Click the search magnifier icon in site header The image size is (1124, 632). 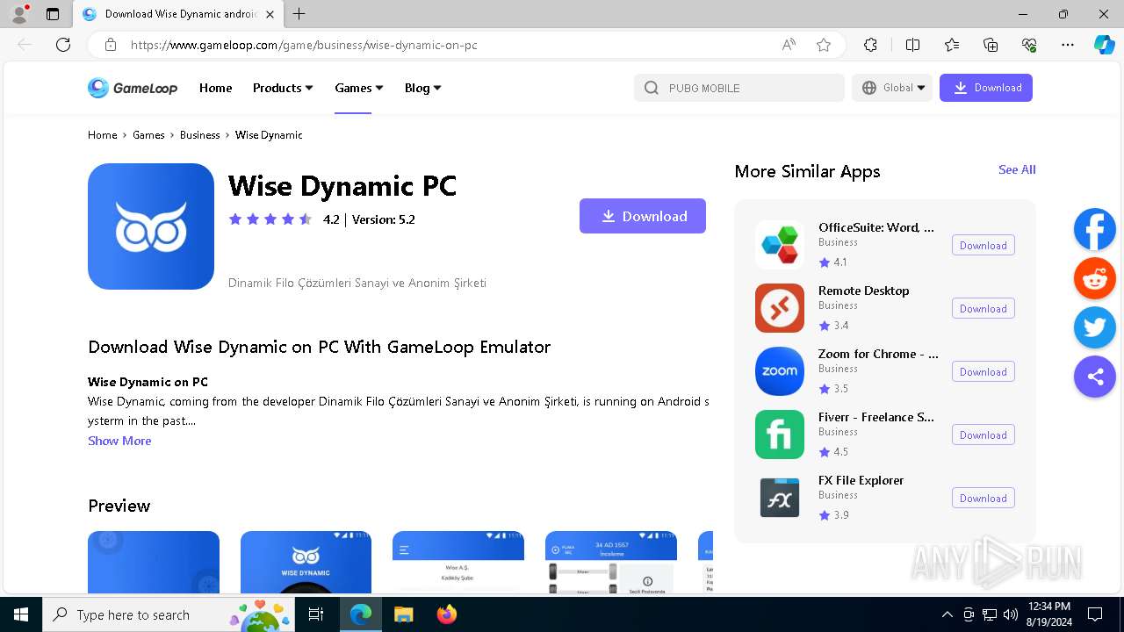tap(651, 88)
